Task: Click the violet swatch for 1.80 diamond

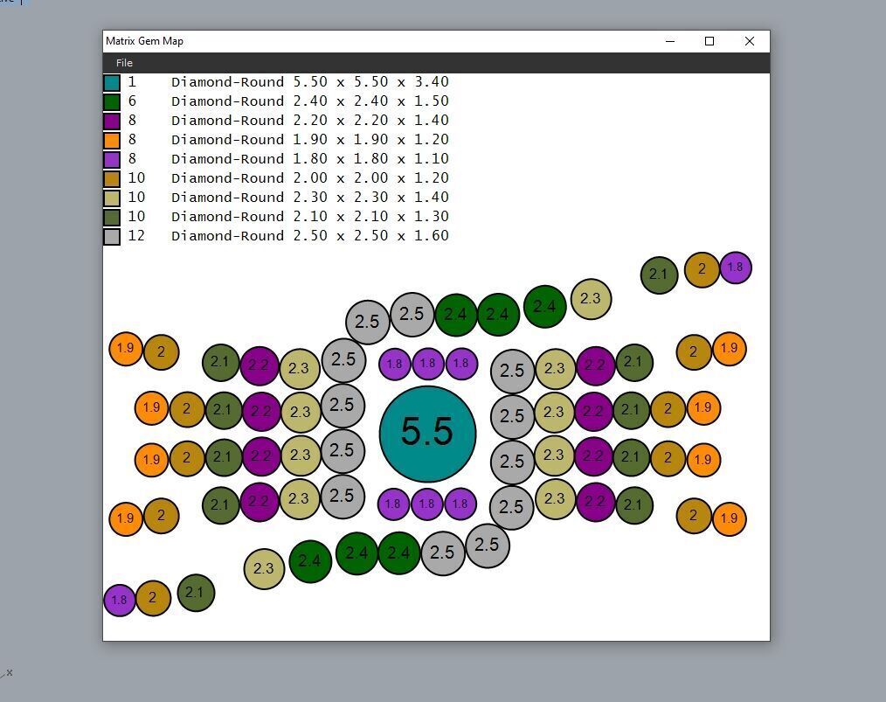Action: click(112, 159)
